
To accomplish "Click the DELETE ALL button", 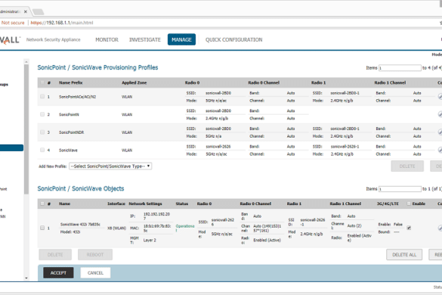I will pyautogui.click(x=404, y=255).
